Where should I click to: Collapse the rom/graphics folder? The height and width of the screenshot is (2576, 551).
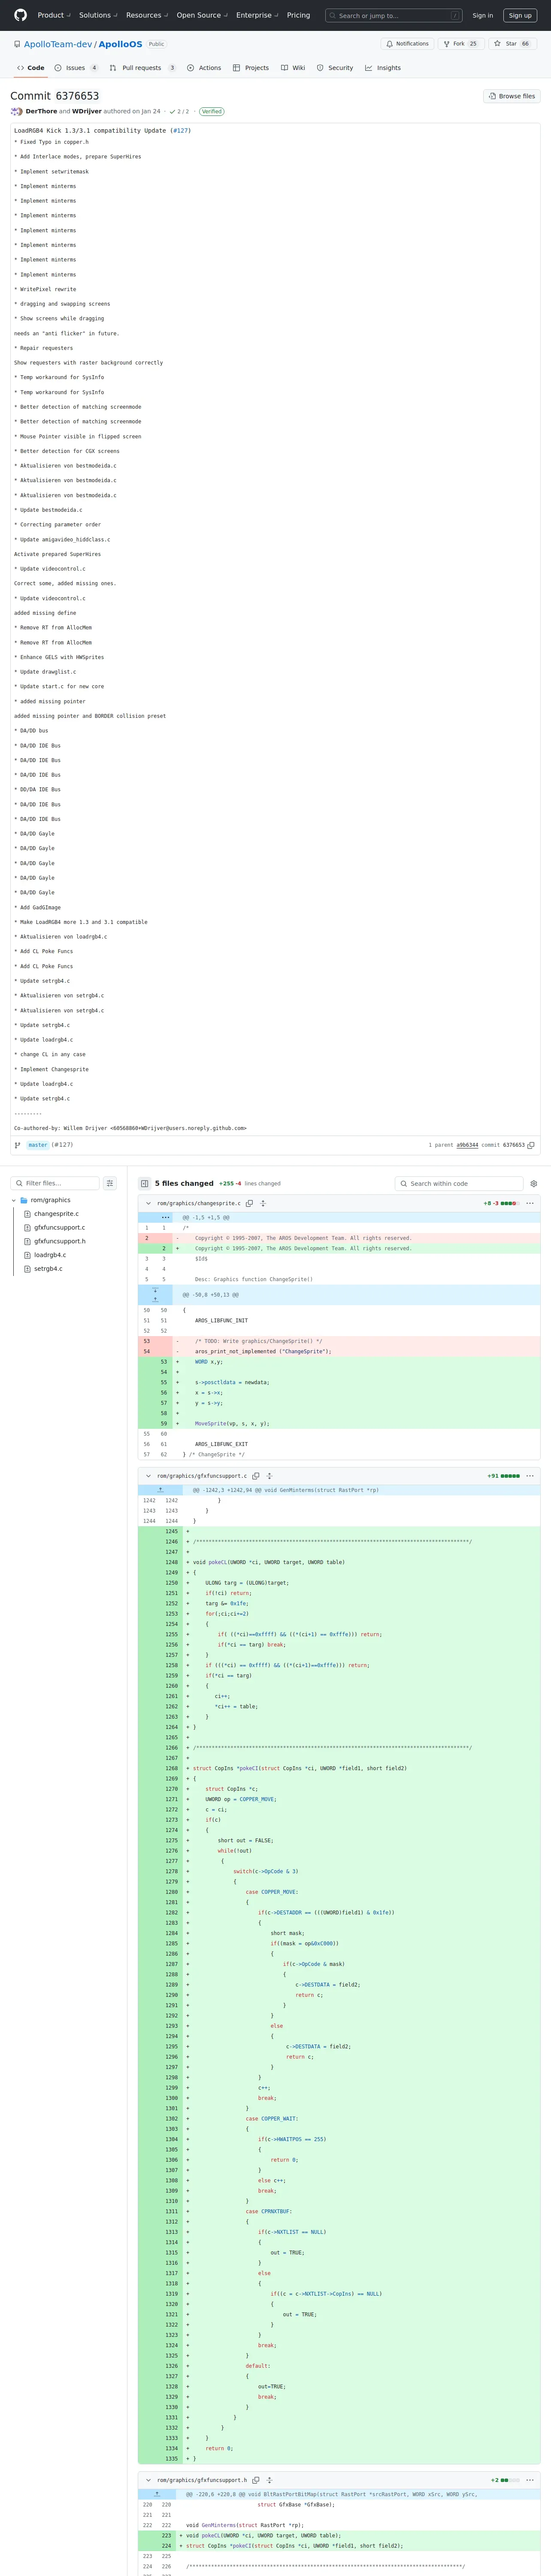(14, 1200)
